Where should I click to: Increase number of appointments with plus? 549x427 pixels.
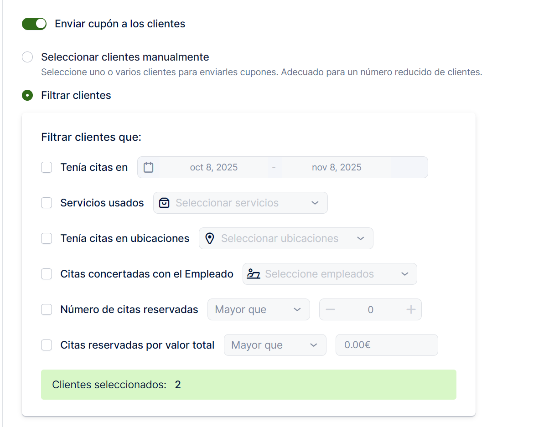pos(411,310)
